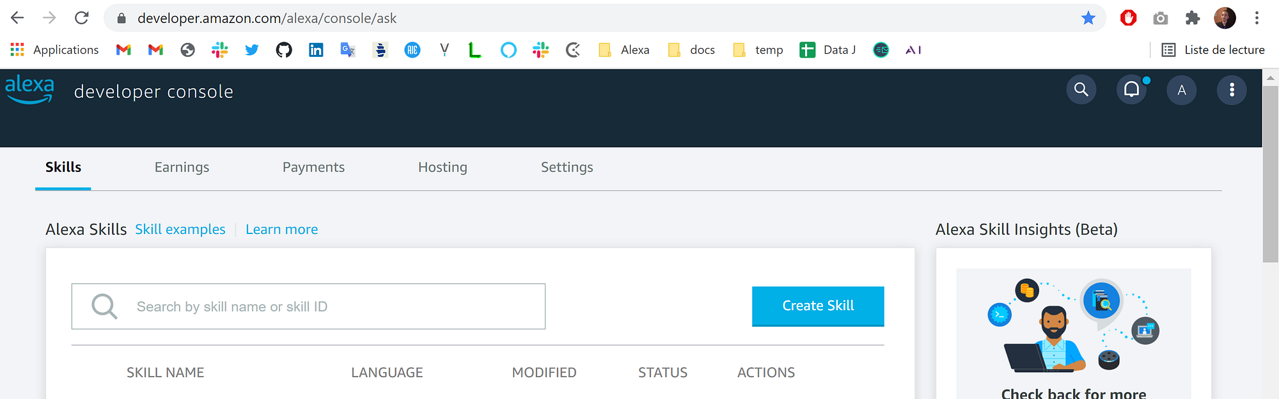This screenshot has width=1279, height=399.
Task: Open the Data J spreadsheet bookmark
Action: tap(828, 50)
